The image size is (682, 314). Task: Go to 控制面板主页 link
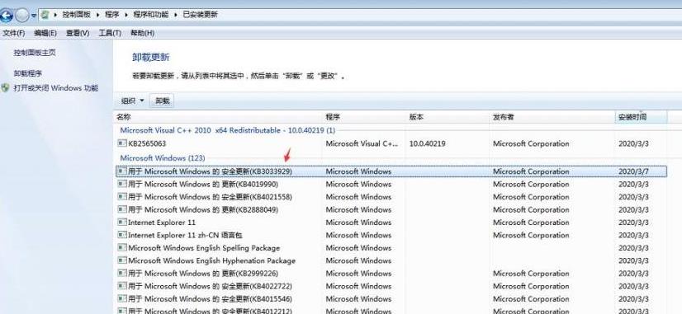(x=35, y=53)
